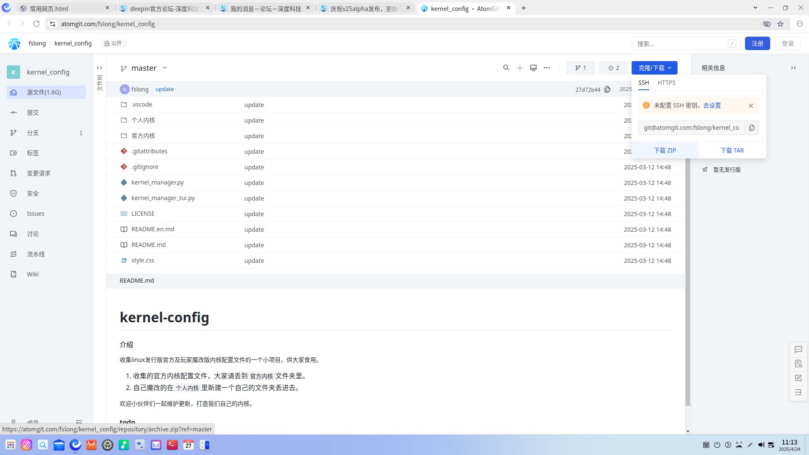Image resolution: width=809 pixels, height=455 pixels.
Task: Open the calendar app in taskbar
Action: (x=188, y=445)
